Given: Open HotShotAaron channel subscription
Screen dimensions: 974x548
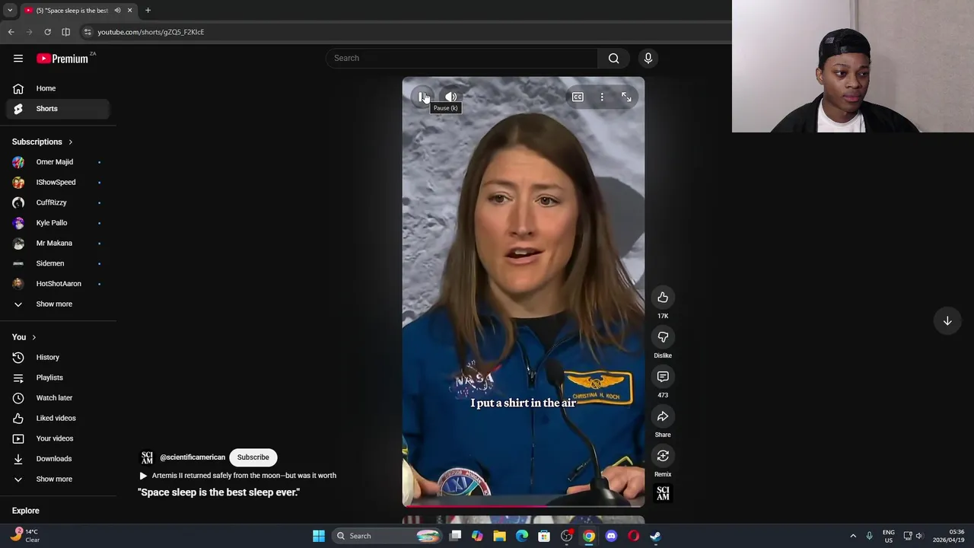Looking at the screenshot, I should point(58,284).
